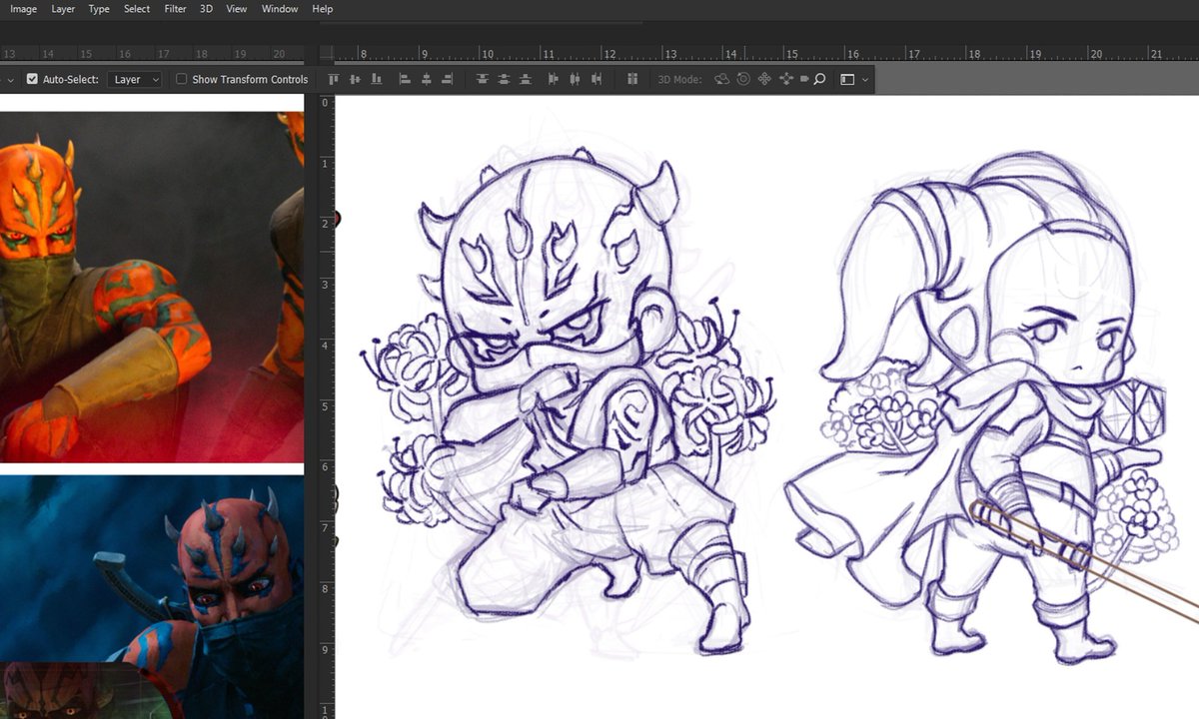Click Distribute bottom edges icon

(526, 79)
